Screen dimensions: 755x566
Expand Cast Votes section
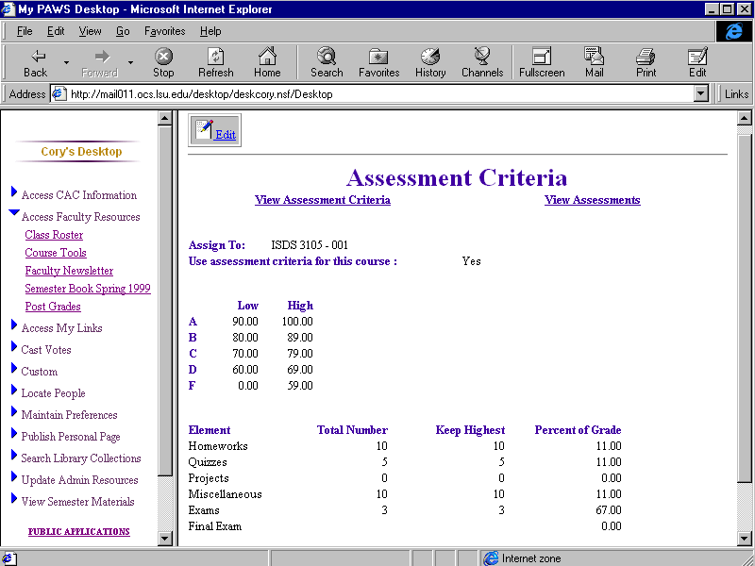(14, 346)
